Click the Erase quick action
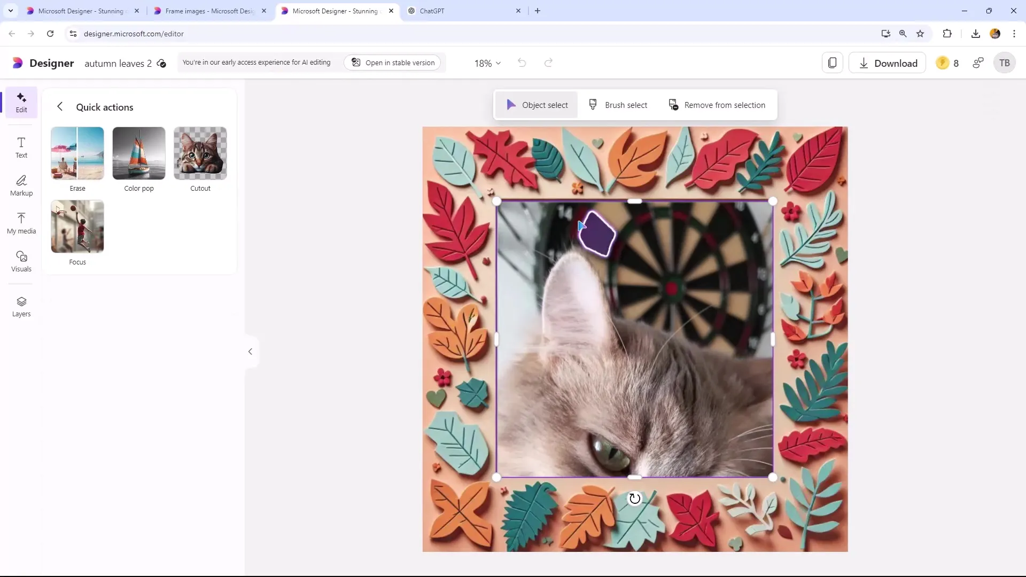 click(x=77, y=159)
